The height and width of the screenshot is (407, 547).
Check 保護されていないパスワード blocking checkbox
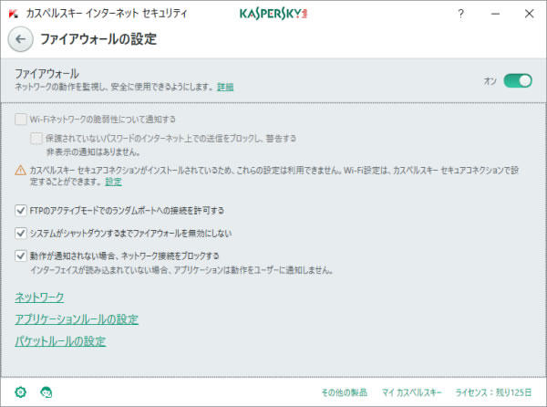[36, 138]
